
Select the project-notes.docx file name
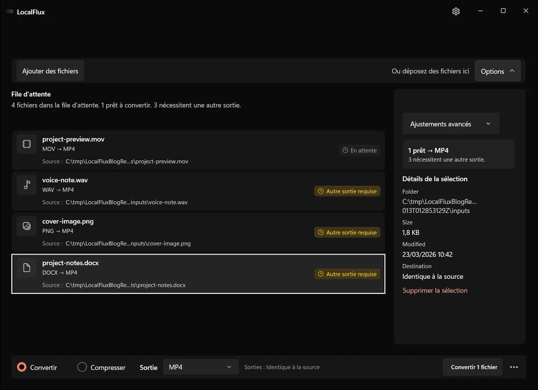click(x=70, y=263)
